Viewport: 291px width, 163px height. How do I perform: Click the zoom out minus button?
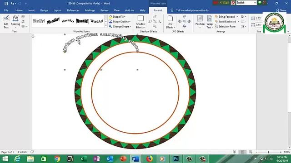(256, 152)
